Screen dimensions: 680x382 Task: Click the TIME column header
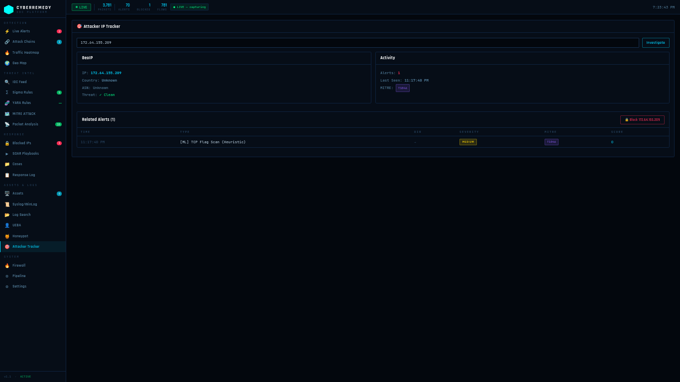click(86, 132)
